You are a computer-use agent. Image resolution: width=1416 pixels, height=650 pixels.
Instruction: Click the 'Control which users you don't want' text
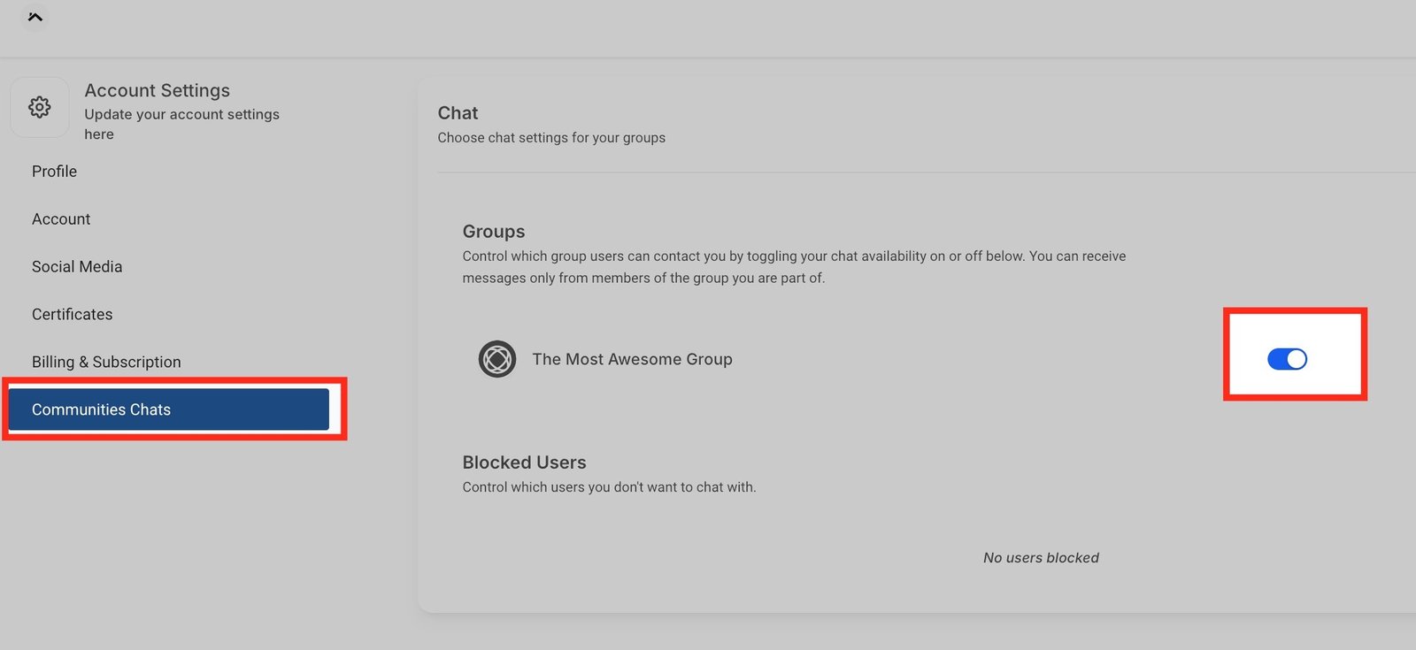609,487
